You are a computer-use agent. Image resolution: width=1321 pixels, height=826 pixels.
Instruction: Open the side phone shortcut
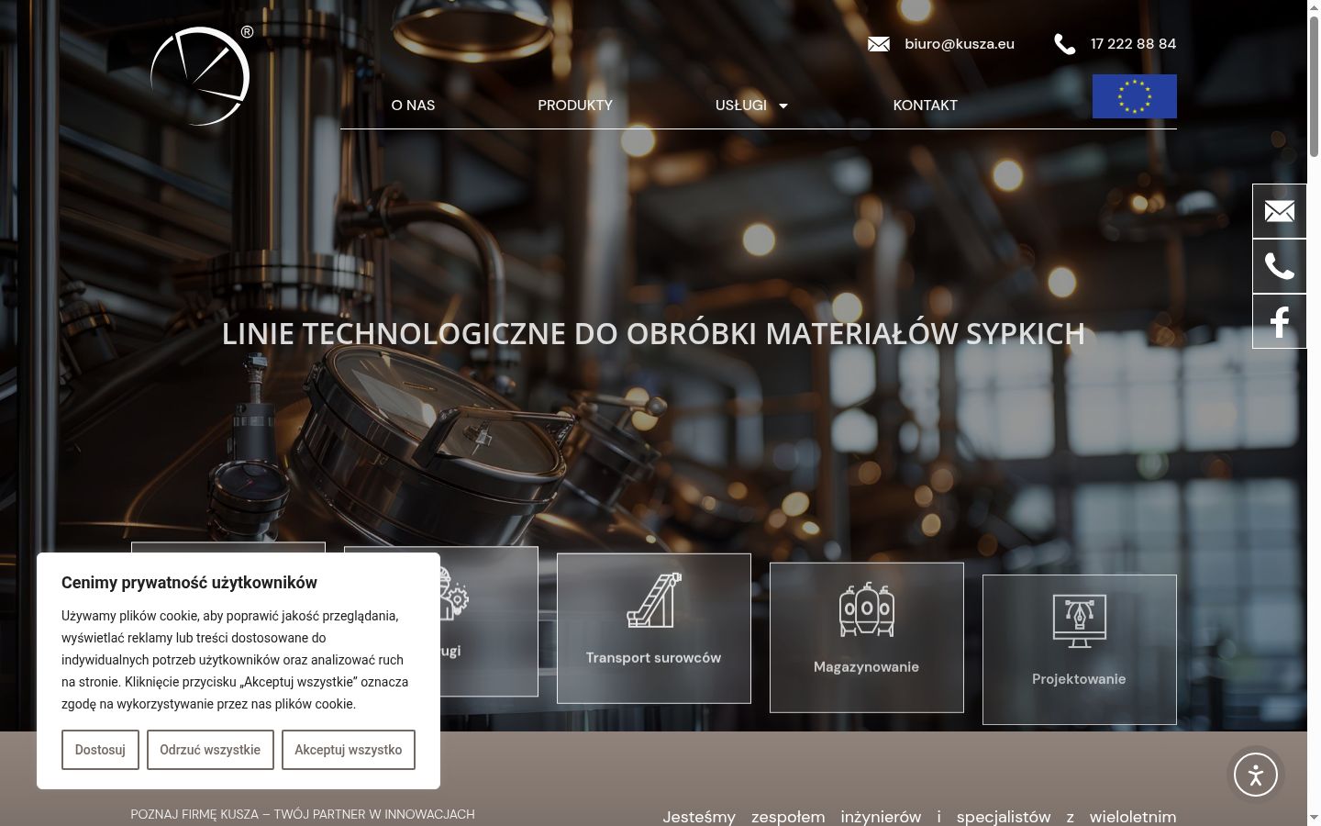(x=1280, y=266)
